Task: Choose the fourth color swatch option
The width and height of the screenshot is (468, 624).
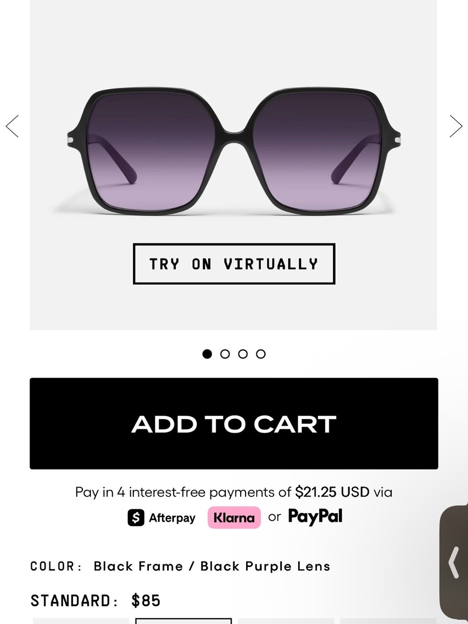Action: [x=388, y=621]
